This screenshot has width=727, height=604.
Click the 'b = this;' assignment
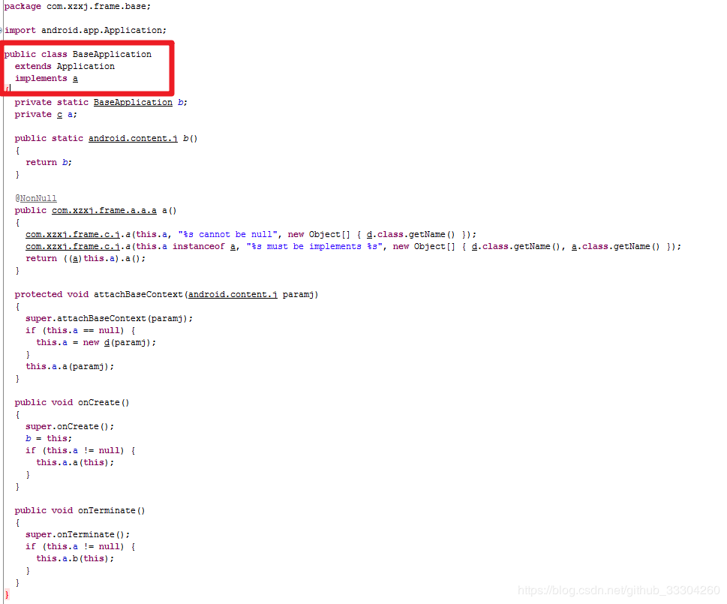pos(49,438)
